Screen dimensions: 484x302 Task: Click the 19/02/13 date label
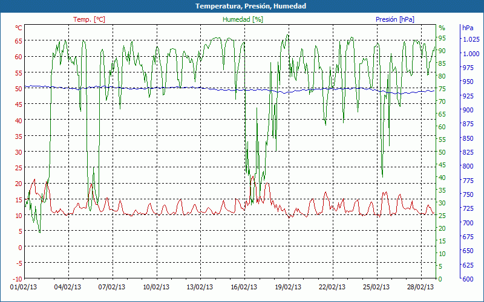pos(289,288)
